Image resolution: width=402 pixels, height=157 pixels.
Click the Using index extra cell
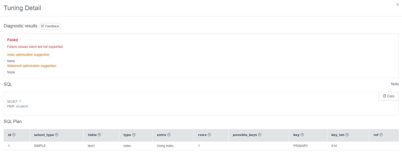click(x=165, y=146)
